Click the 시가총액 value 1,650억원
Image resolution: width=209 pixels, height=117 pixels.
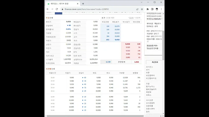pos(67,59)
